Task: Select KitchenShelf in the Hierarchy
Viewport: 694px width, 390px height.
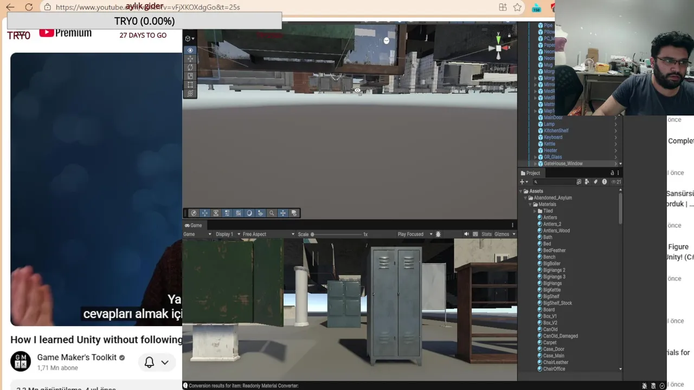Action: coord(556,131)
